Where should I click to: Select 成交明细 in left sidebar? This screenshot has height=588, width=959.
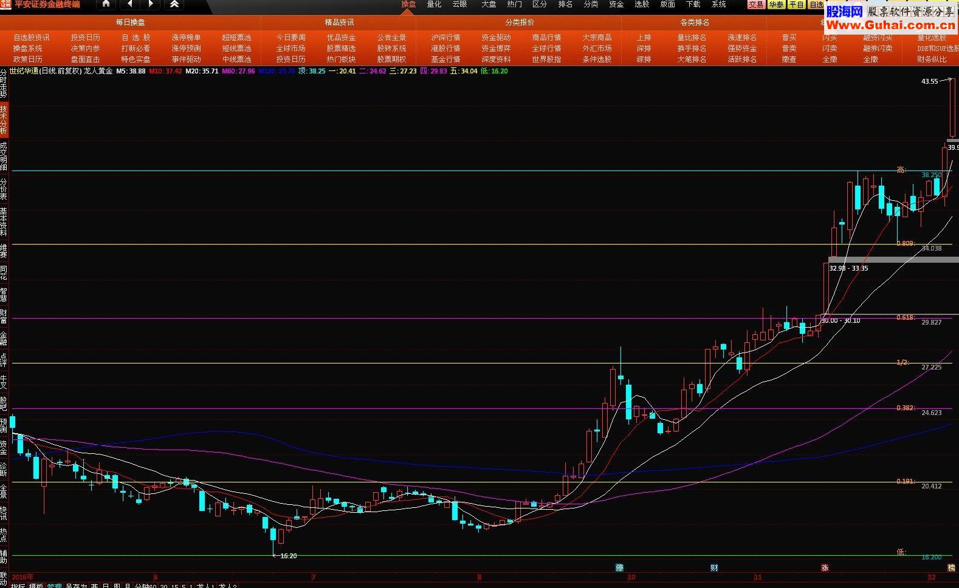coord(4,157)
